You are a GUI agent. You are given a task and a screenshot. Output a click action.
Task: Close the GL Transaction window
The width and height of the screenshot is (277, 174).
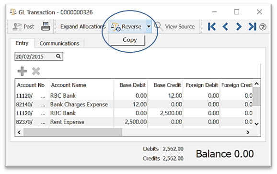259,12
